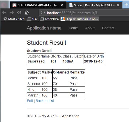Click the Class / Batch column label
129x122 pixels.
pyautogui.click(x=73, y=56)
